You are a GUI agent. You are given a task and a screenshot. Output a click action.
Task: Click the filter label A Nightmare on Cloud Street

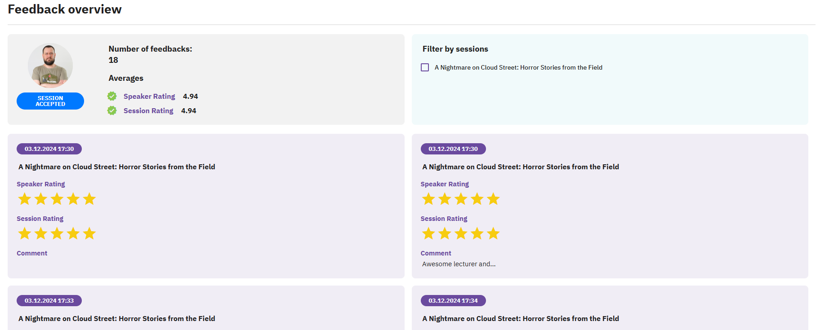(x=518, y=67)
